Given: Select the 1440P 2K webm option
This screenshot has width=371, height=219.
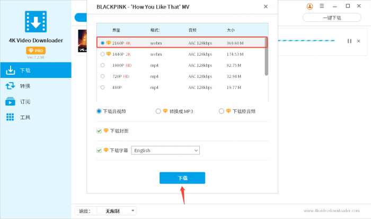Looking at the screenshot, I should tap(102, 54).
